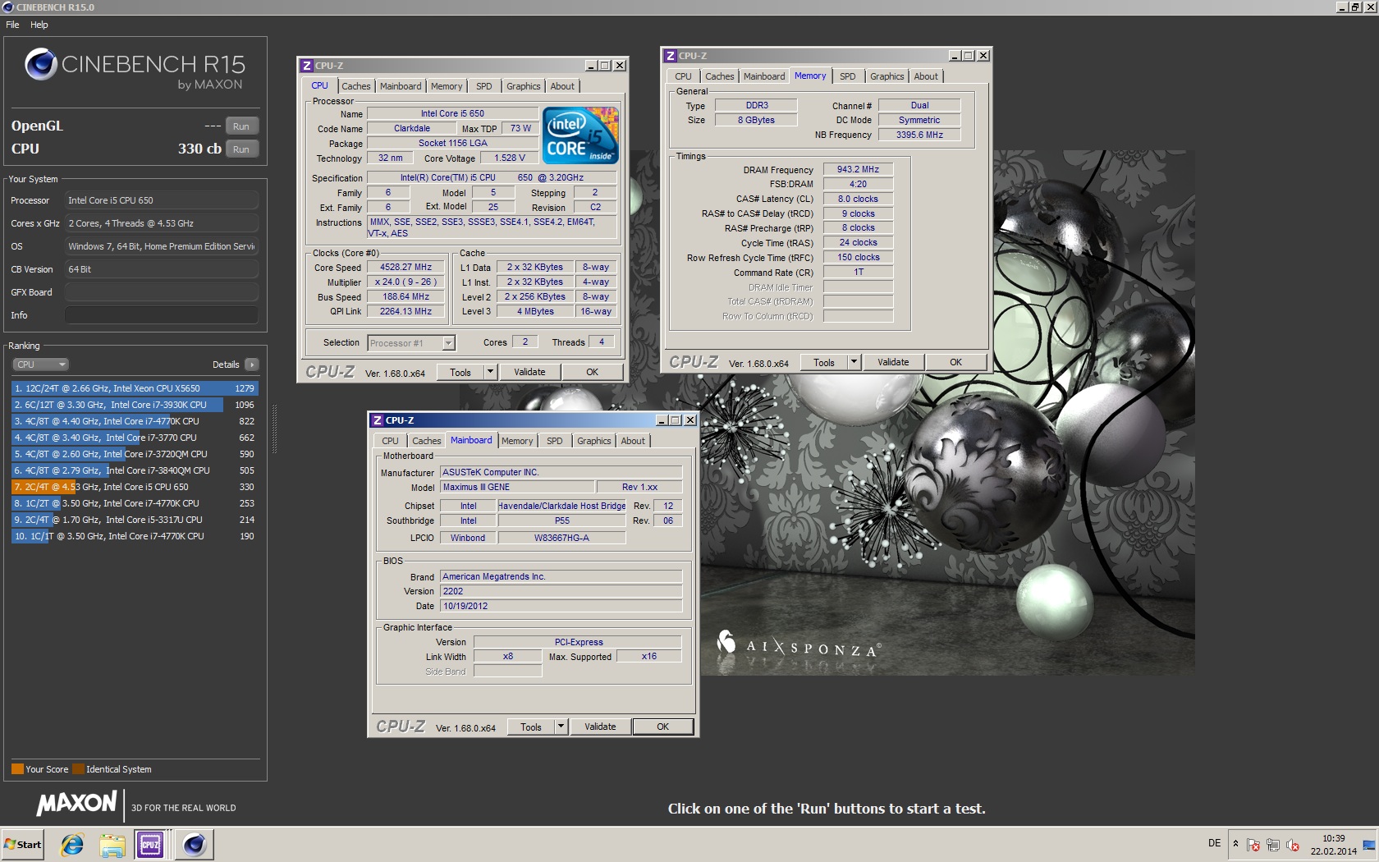Click the GFX Board field
The image size is (1379, 862).
click(162, 292)
